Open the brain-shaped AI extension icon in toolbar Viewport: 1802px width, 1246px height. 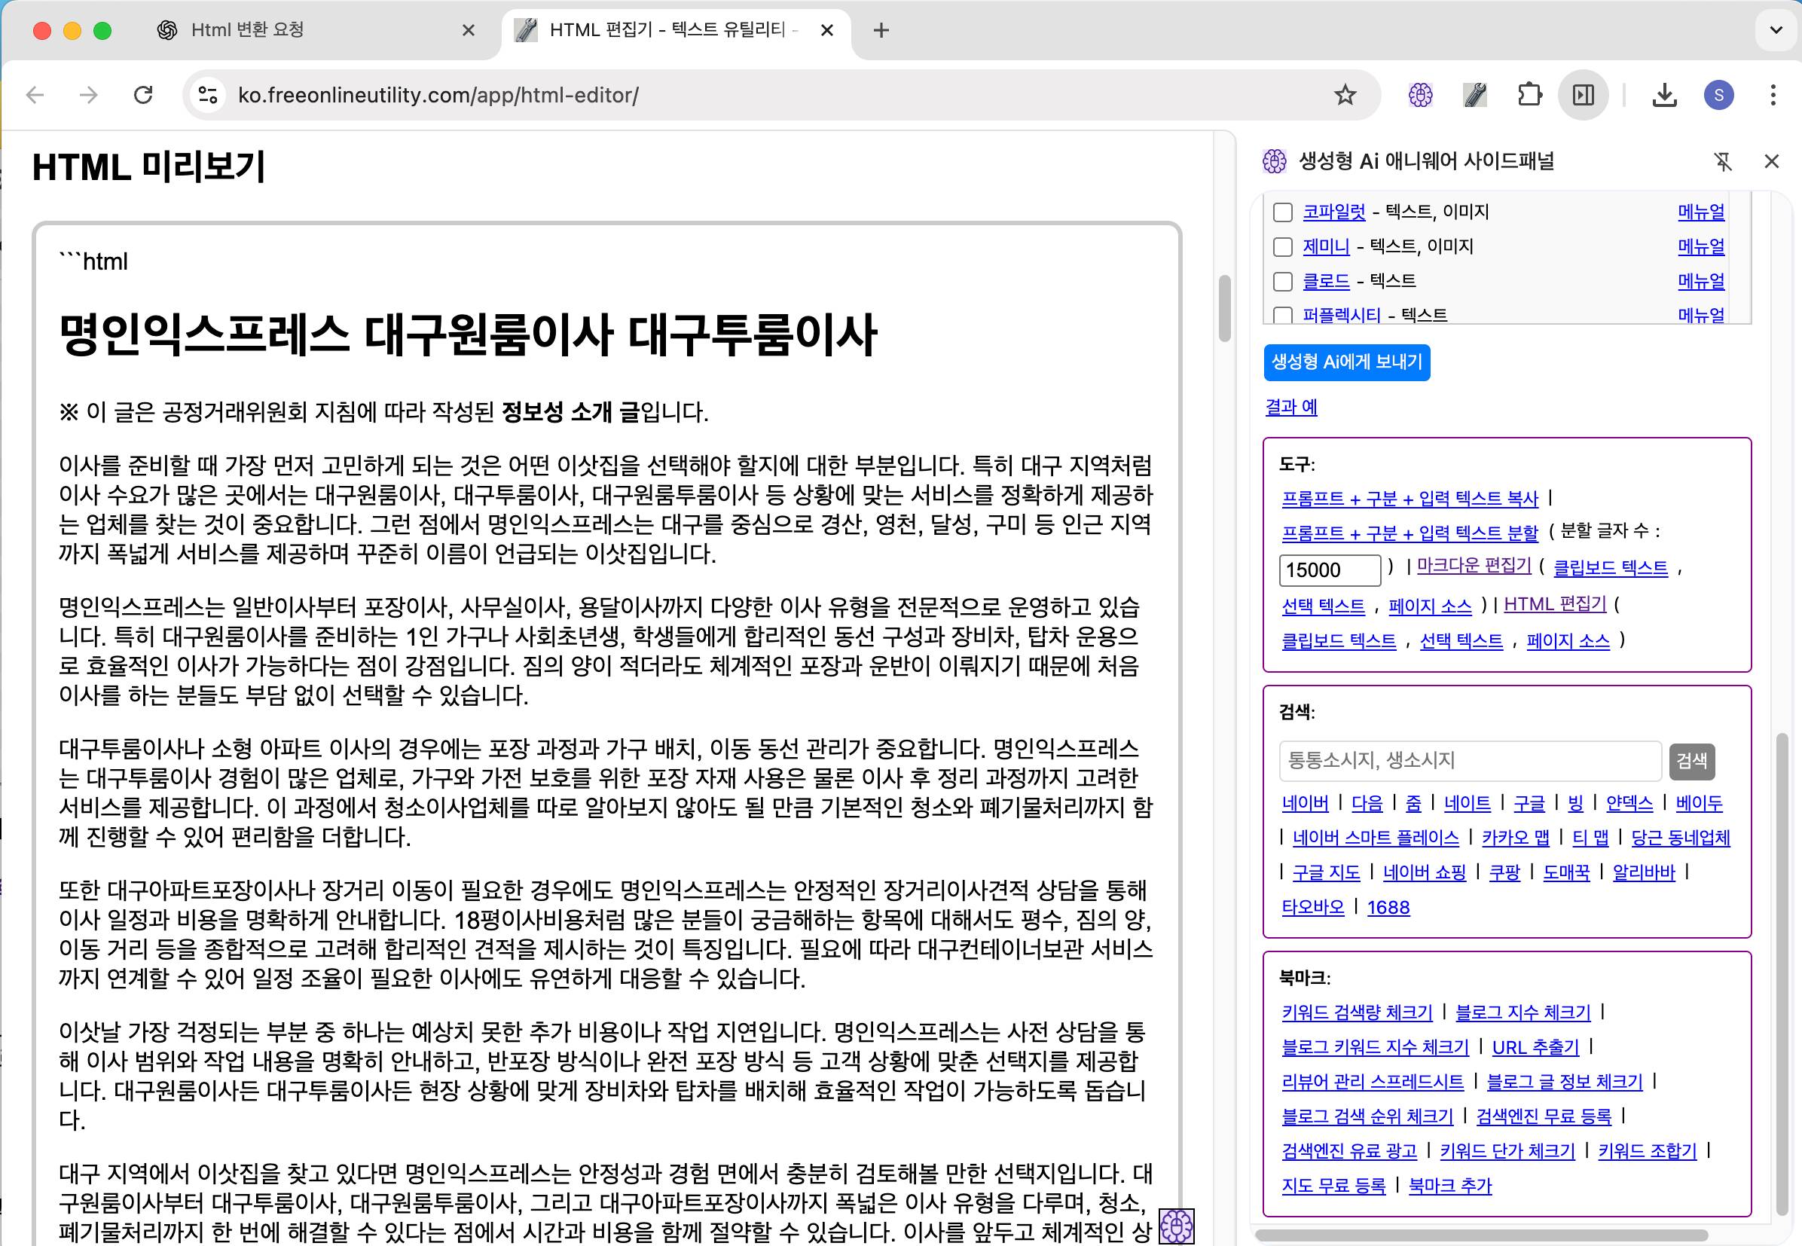pos(1420,95)
